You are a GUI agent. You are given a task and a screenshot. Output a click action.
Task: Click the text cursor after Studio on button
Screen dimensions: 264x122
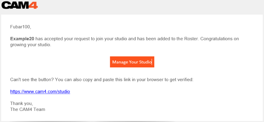pyautogui.click(x=152, y=62)
